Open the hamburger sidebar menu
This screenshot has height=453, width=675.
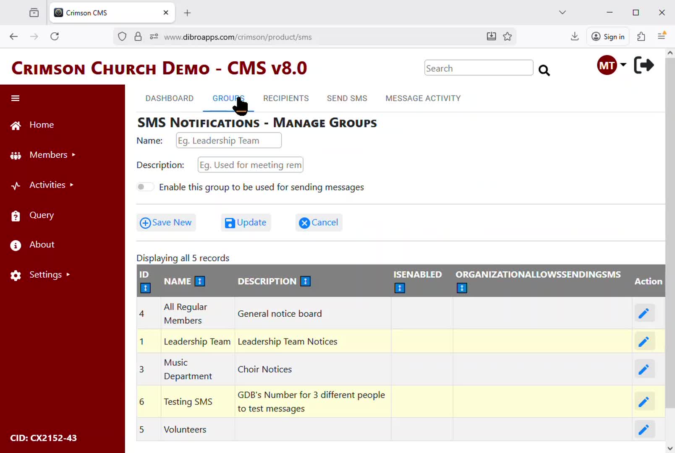click(x=16, y=98)
